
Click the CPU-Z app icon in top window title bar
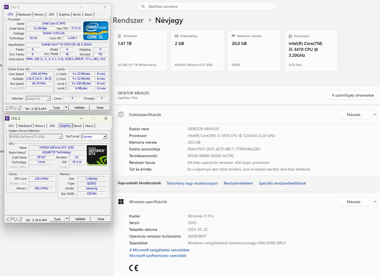(x=7, y=7)
